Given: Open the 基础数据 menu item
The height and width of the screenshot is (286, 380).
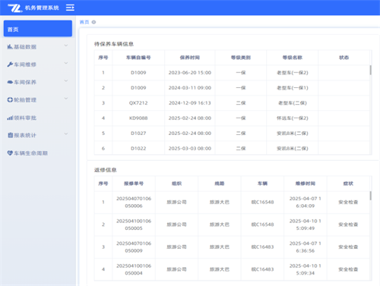Looking at the screenshot, I should click(x=38, y=47).
